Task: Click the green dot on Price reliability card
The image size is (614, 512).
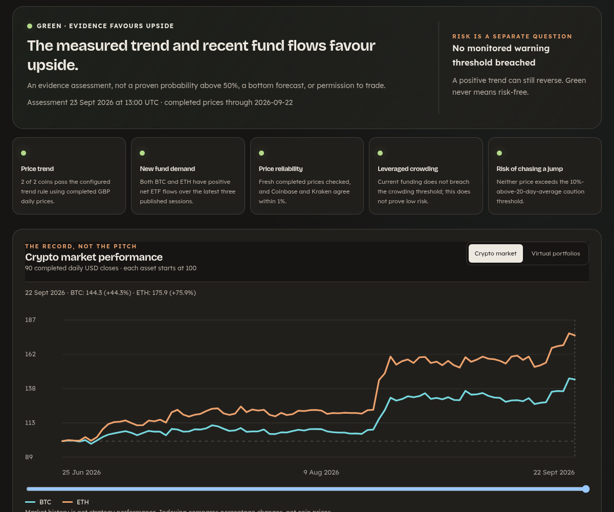Action: [x=261, y=153]
